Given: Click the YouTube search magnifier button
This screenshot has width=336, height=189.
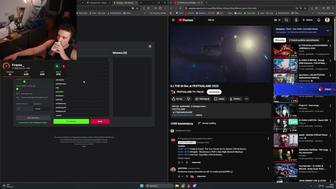Looking at the screenshot, I should tap(286, 20).
